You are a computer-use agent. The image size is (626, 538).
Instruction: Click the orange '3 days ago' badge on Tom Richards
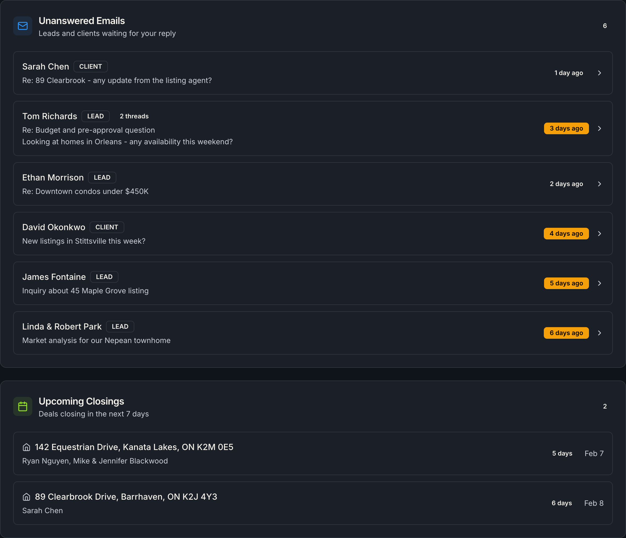(566, 128)
